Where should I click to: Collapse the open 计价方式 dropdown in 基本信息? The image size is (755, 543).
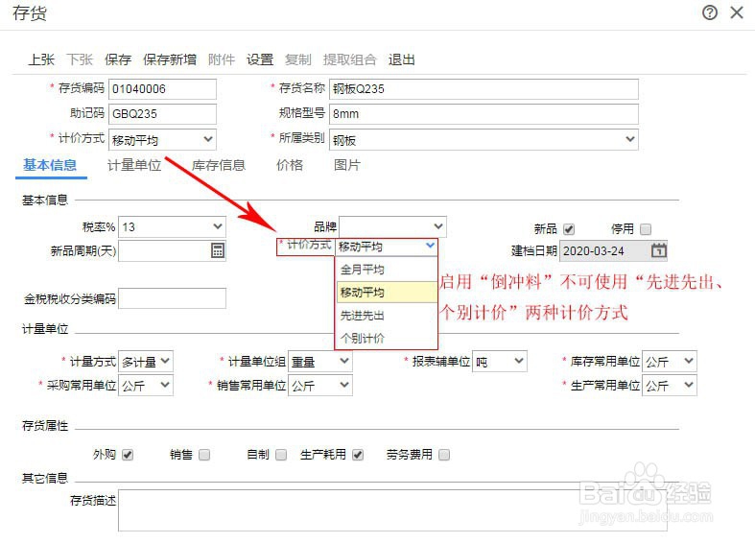[387, 247]
